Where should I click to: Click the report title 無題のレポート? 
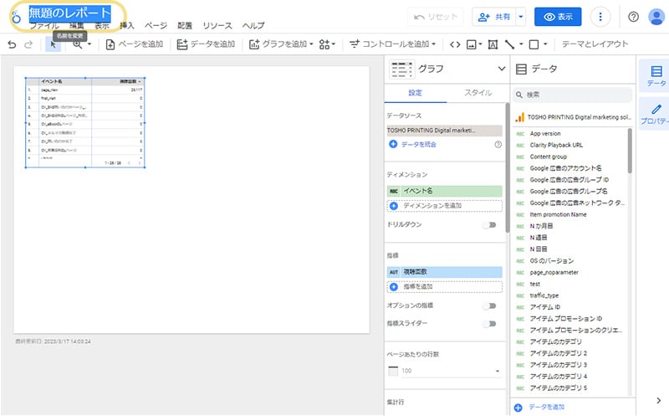[69, 13]
